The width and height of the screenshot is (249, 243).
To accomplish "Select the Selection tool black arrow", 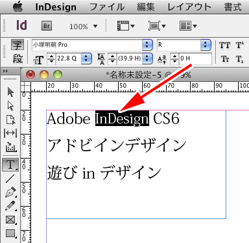I will (x=10, y=92).
